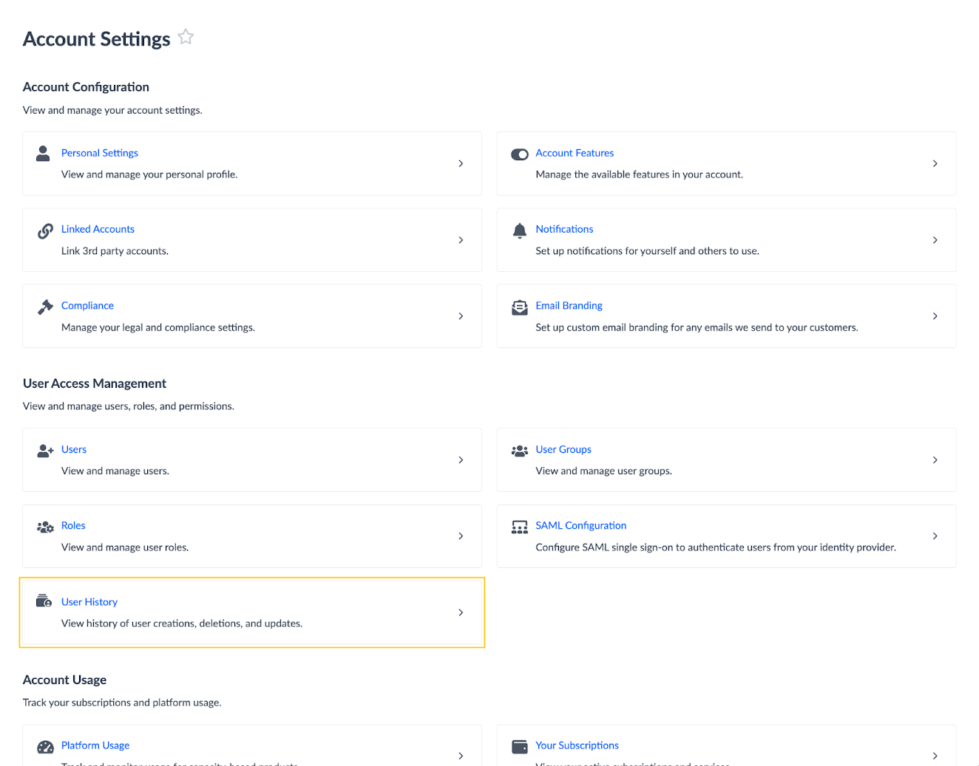Open the Linked Accounts link
This screenshot has height=766, width=979.
click(98, 229)
